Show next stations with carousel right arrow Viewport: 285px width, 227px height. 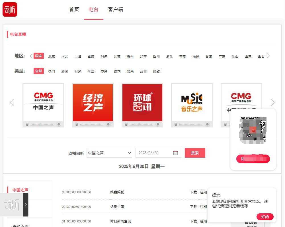(x=272, y=103)
